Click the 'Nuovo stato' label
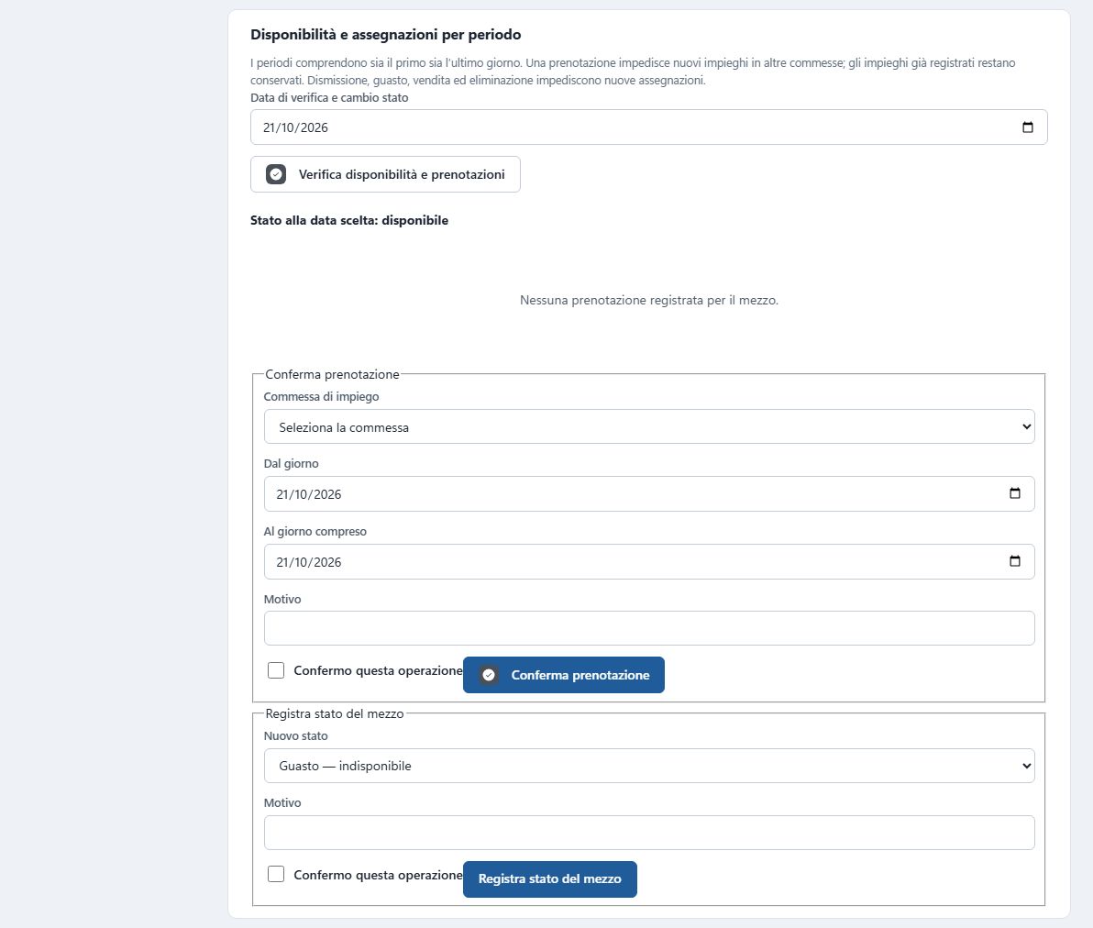Screen dimensions: 1093x928 (295, 735)
